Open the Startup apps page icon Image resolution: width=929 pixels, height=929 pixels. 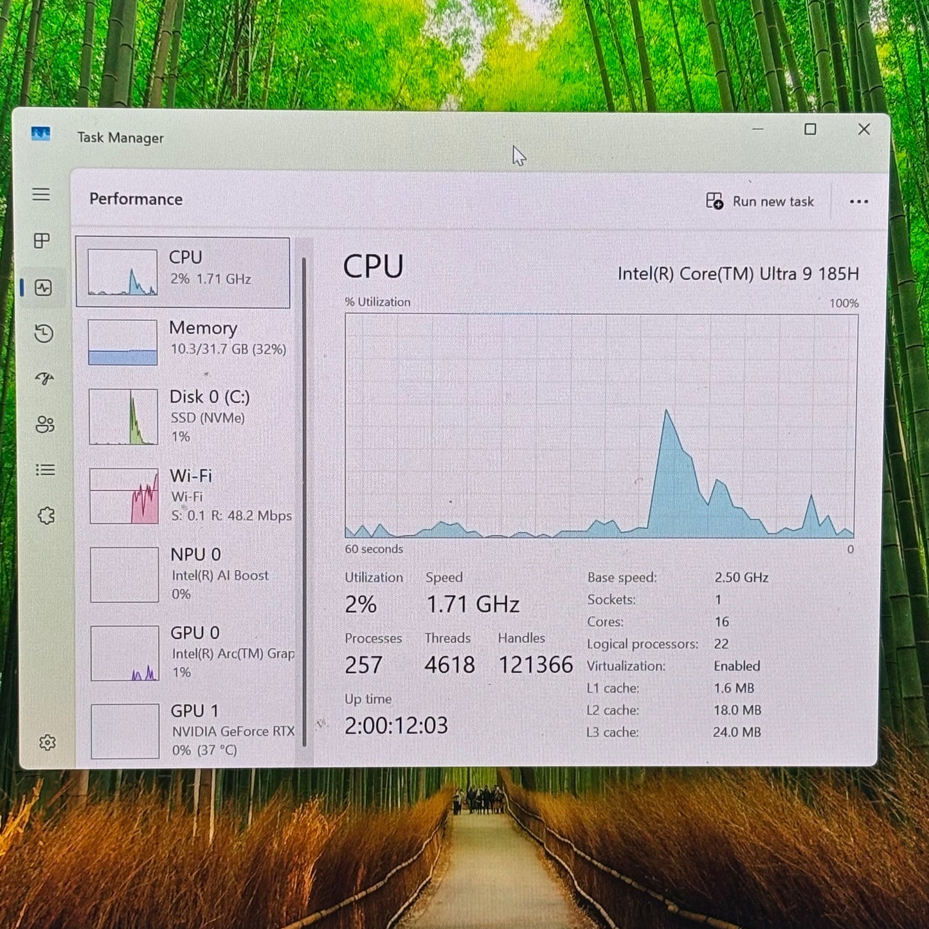[x=44, y=379]
